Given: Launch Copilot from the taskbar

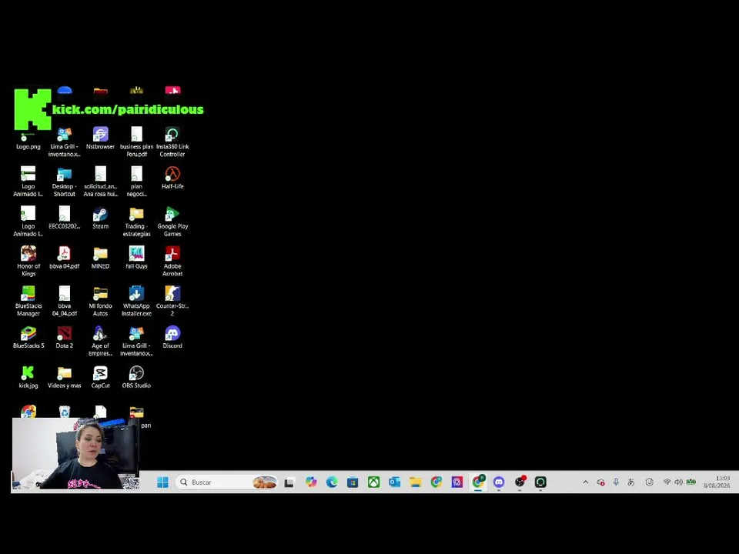Looking at the screenshot, I should [311, 482].
